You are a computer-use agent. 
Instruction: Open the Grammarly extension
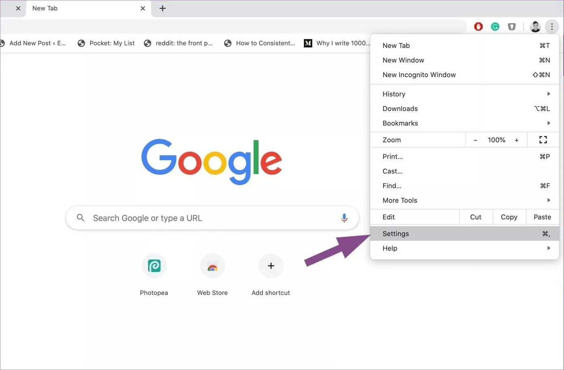tap(495, 26)
